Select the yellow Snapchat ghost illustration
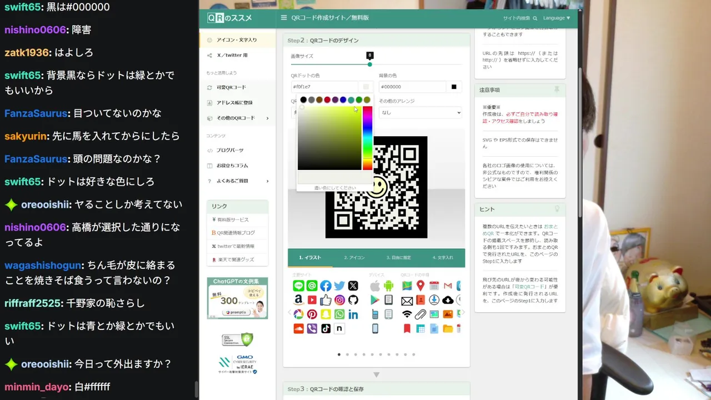The width and height of the screenshot is (711, 400). pyautogui.click(x=326, y=314)
